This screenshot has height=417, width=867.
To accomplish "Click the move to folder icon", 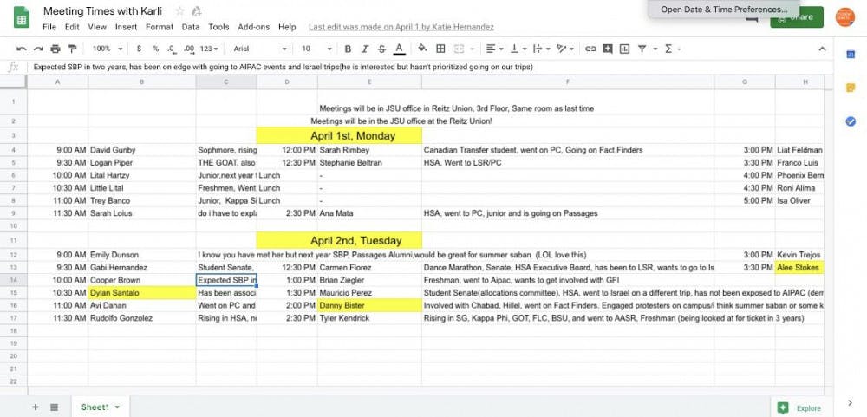I will pyautogui.click(x=196, y=11).
